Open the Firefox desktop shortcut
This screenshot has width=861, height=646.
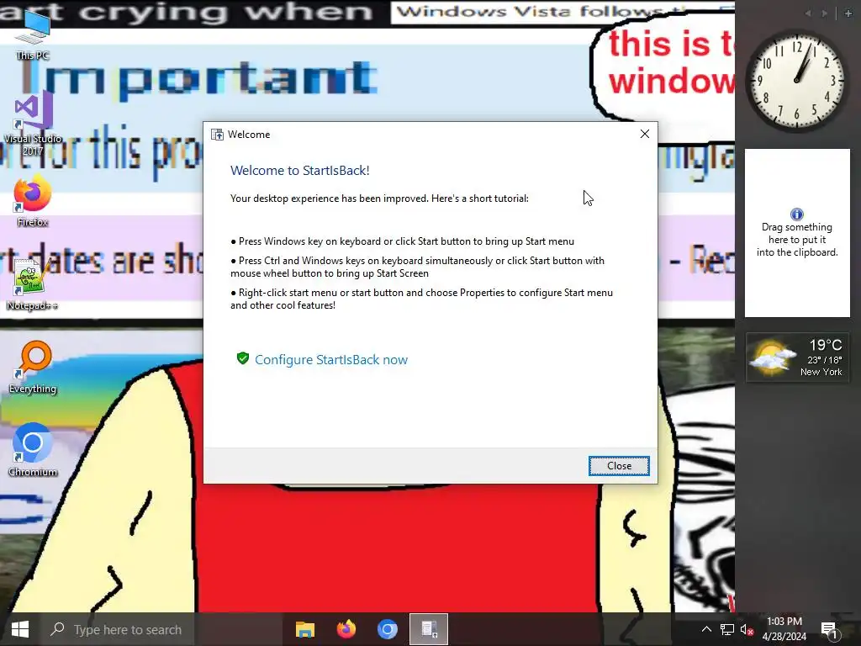click(33, 200)
